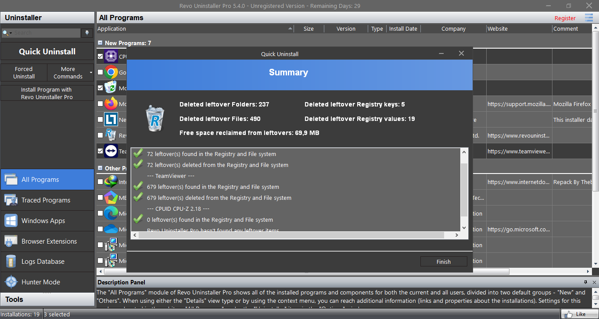Click the Hunter Mode crosshair icon
The image size is (599, 319).
point(11,282)
